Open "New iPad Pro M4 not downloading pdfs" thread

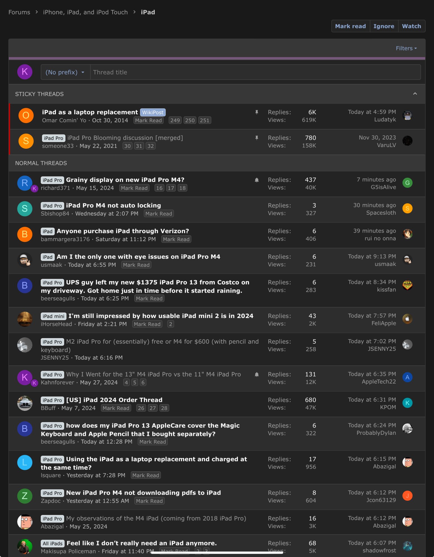point(143,493)
